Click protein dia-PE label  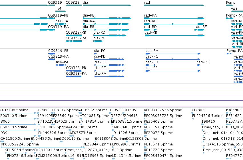pos(100,68)
